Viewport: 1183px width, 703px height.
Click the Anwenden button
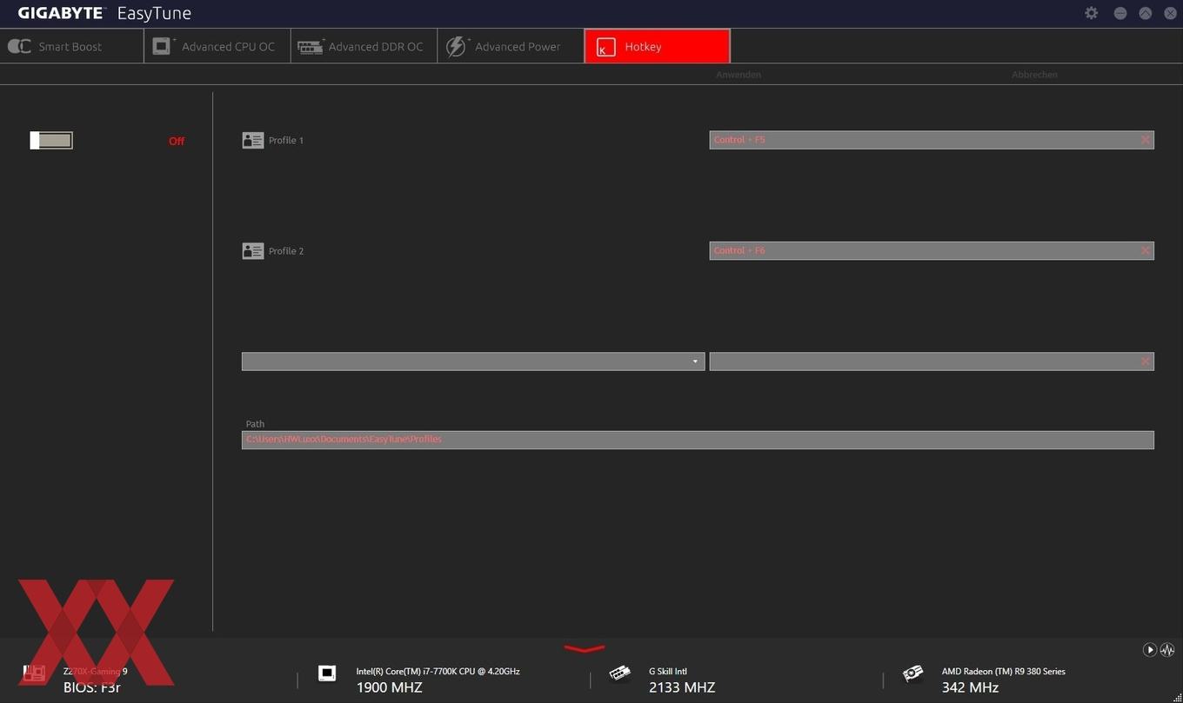tap(739, 75)
